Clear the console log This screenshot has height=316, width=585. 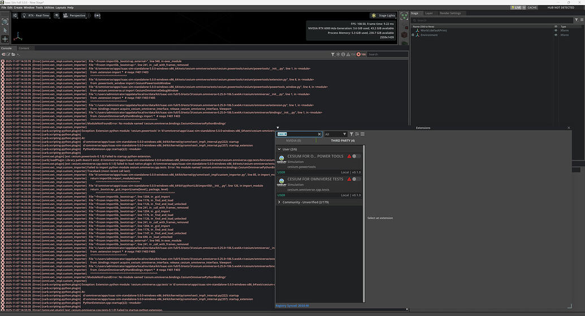4,54
